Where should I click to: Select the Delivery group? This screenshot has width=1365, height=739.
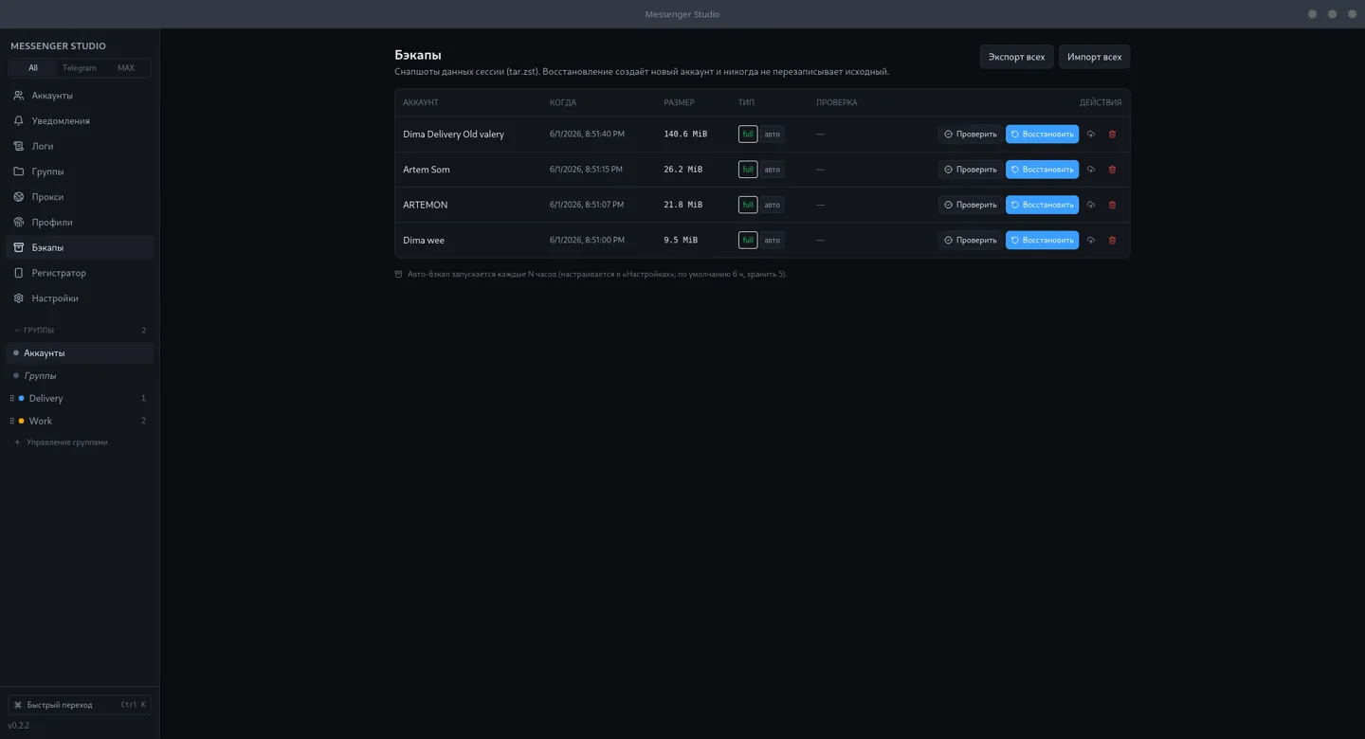80,399
